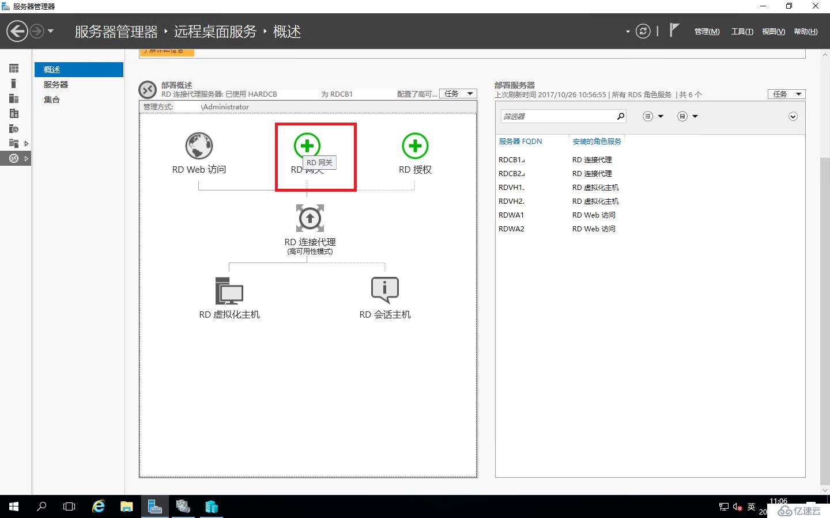This screenshot has height=518, width=830.
Task: Open the 视图(V) menu
Action: coord(773,32)
